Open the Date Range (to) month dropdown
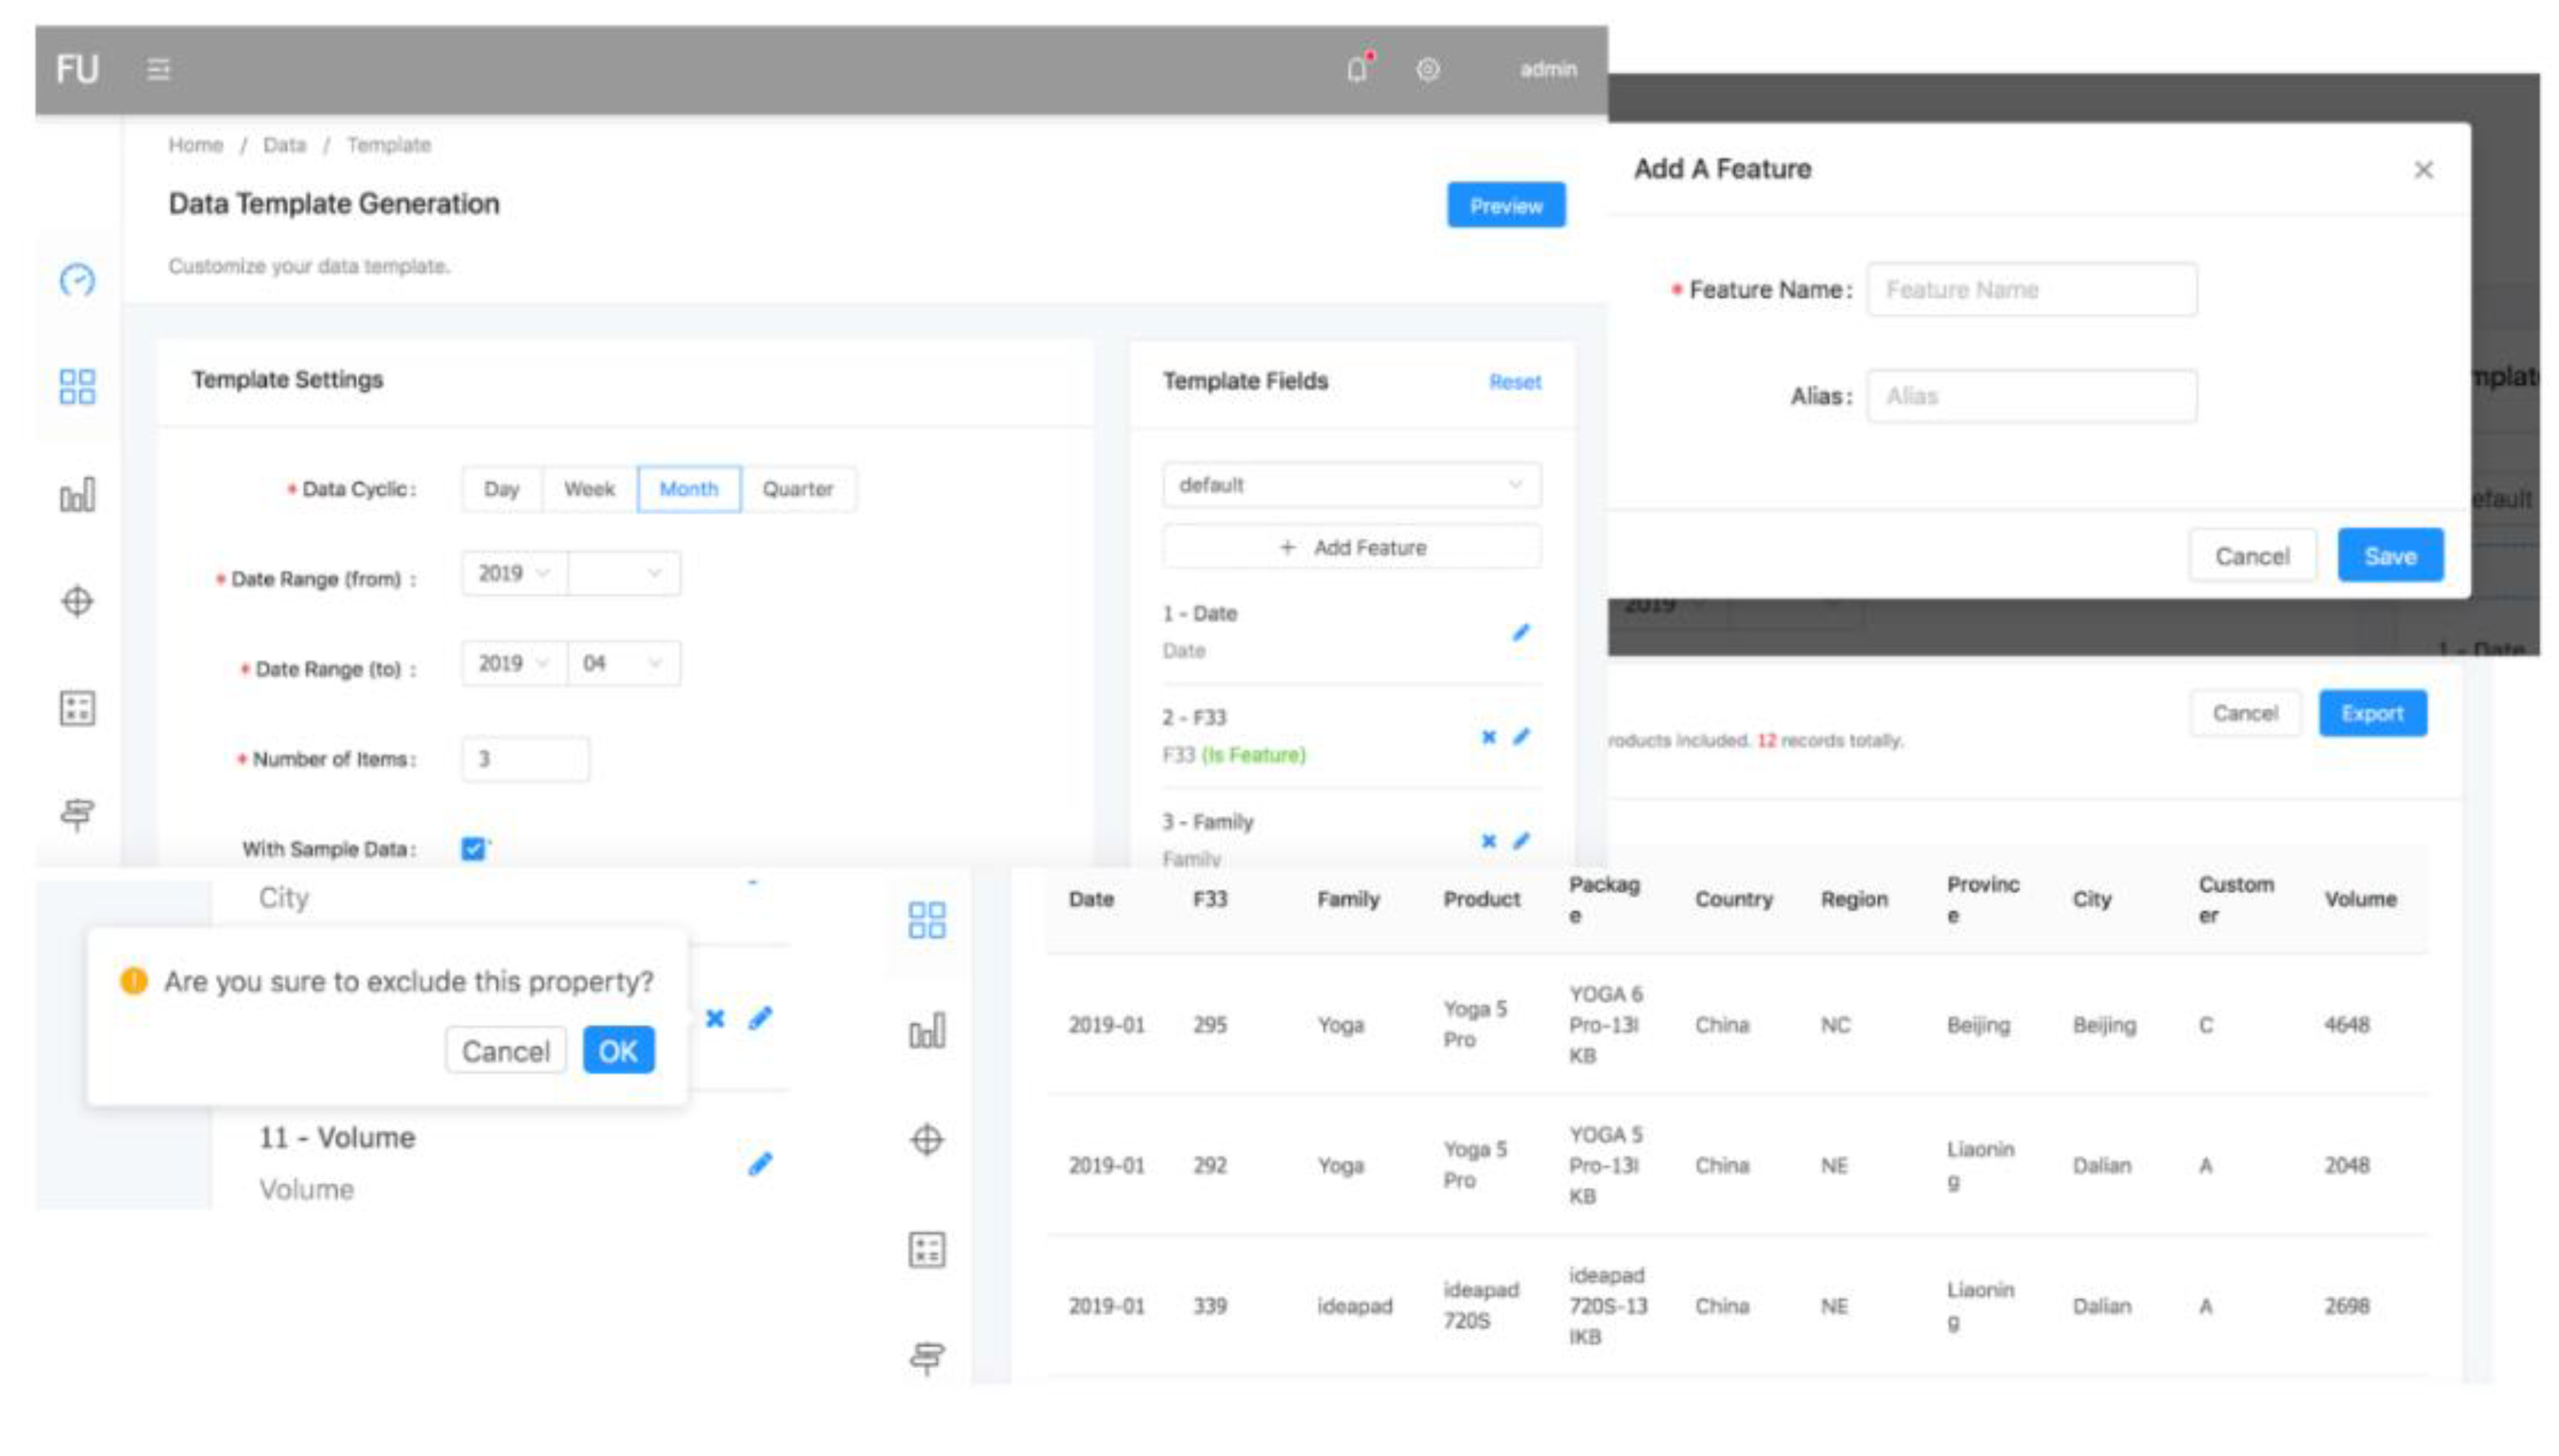 [623, 663]
